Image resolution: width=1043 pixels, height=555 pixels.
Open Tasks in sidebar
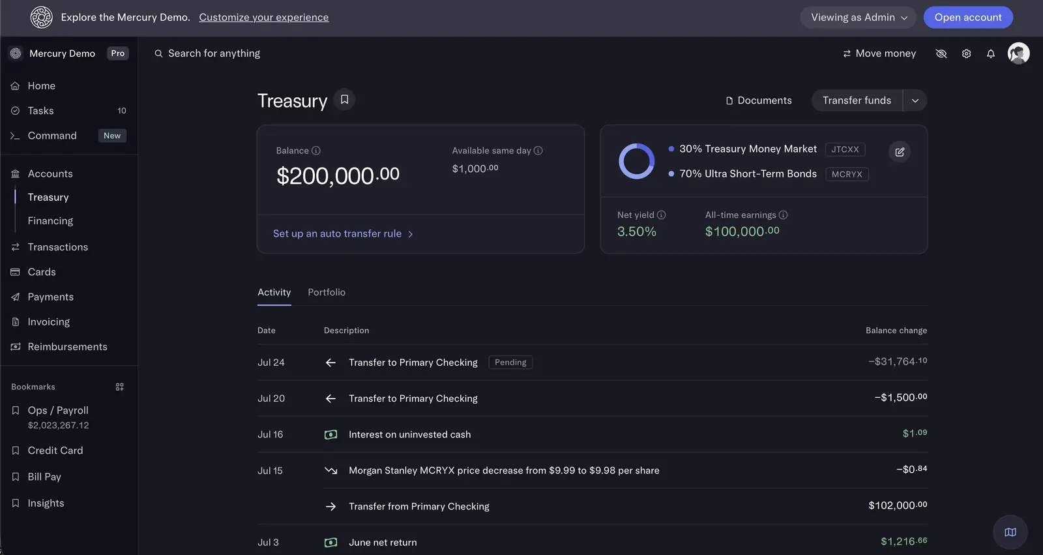pos(68,111)
